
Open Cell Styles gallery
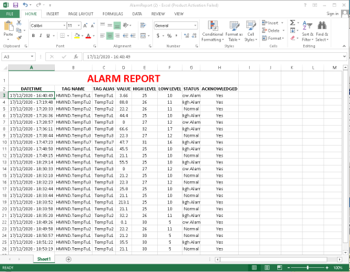[250, 31]
